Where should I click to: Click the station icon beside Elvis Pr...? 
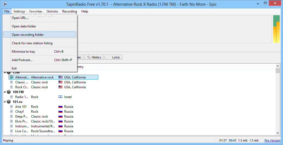[x=11, y=121]
